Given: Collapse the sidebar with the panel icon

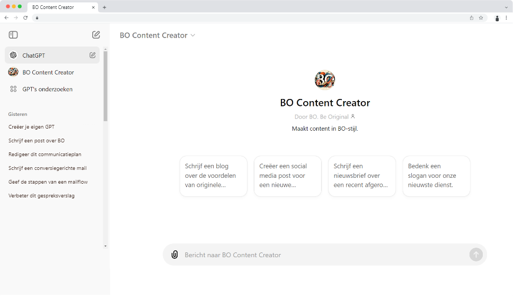Looking at the screenshot, I should pyautogui.click(x=13, y=34).
